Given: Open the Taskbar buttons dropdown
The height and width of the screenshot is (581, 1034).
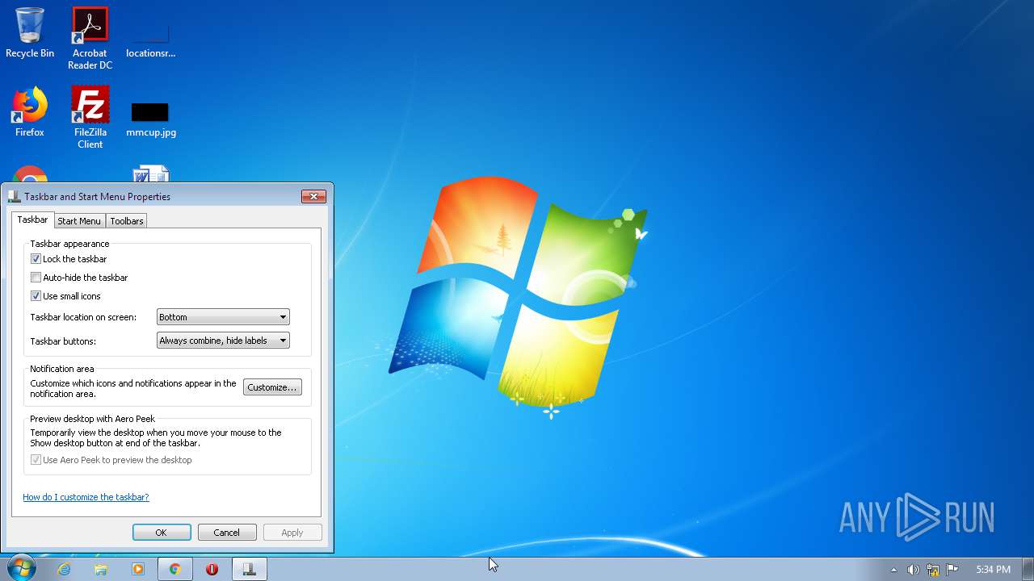Looking at the screenshot, I should 223,341.
